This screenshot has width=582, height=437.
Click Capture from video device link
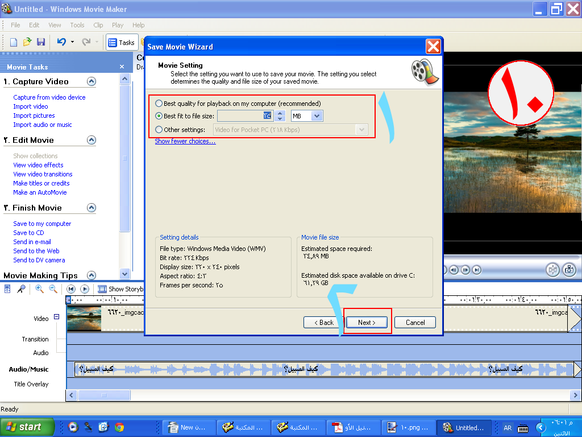point(49,97)
